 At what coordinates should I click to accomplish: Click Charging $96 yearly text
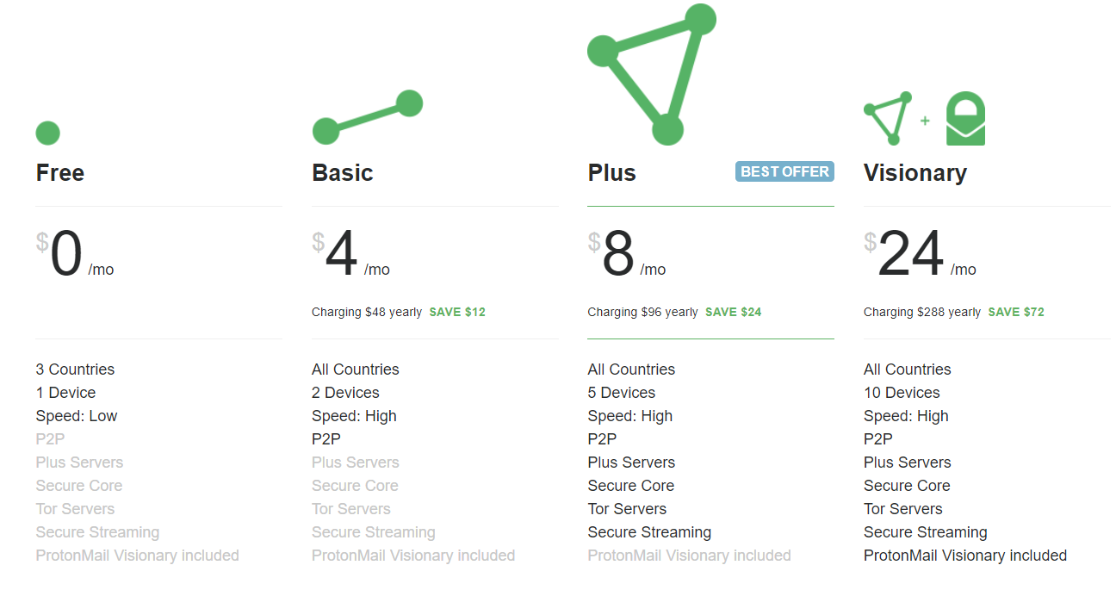tap(643, 312)
